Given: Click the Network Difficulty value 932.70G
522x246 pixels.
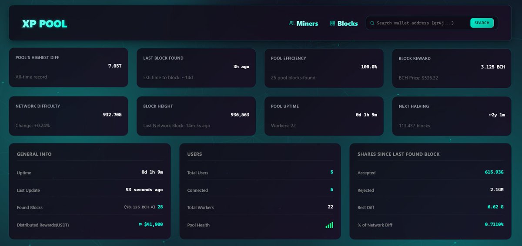Looking at the screenshot, I should pos(112,115).
